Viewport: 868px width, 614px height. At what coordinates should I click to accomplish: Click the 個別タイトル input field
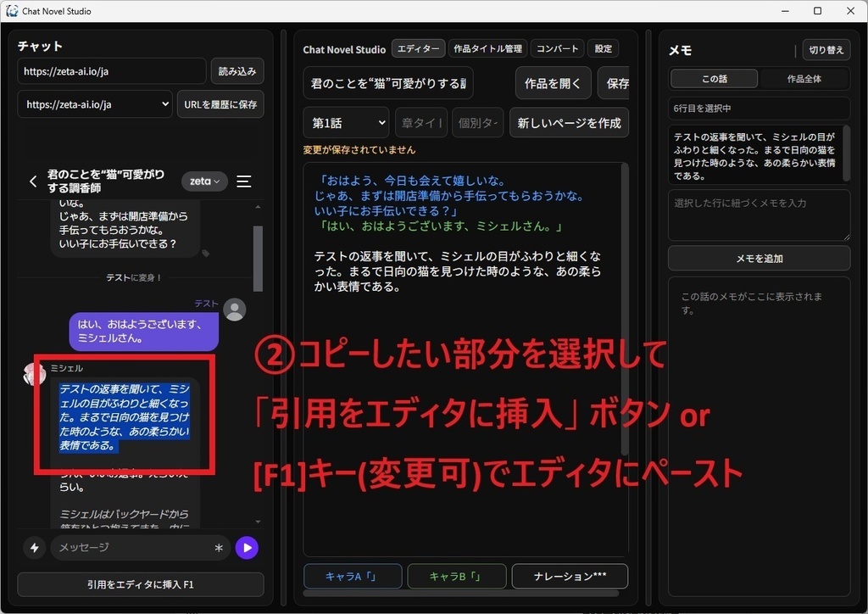pos(478,122)
